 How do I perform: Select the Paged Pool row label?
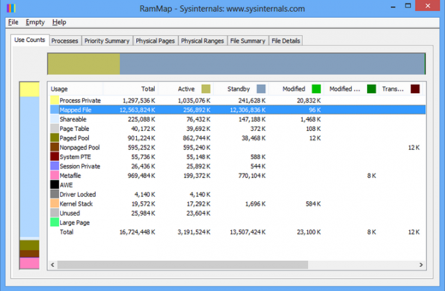75,138
